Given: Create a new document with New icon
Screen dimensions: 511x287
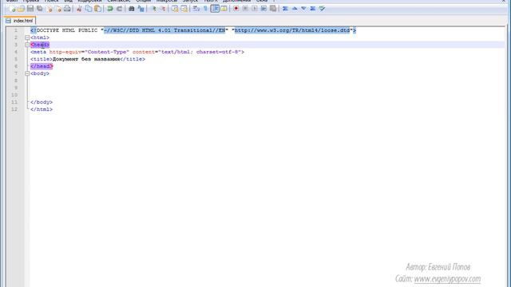Looking at the screenshot, I should 12,9.
